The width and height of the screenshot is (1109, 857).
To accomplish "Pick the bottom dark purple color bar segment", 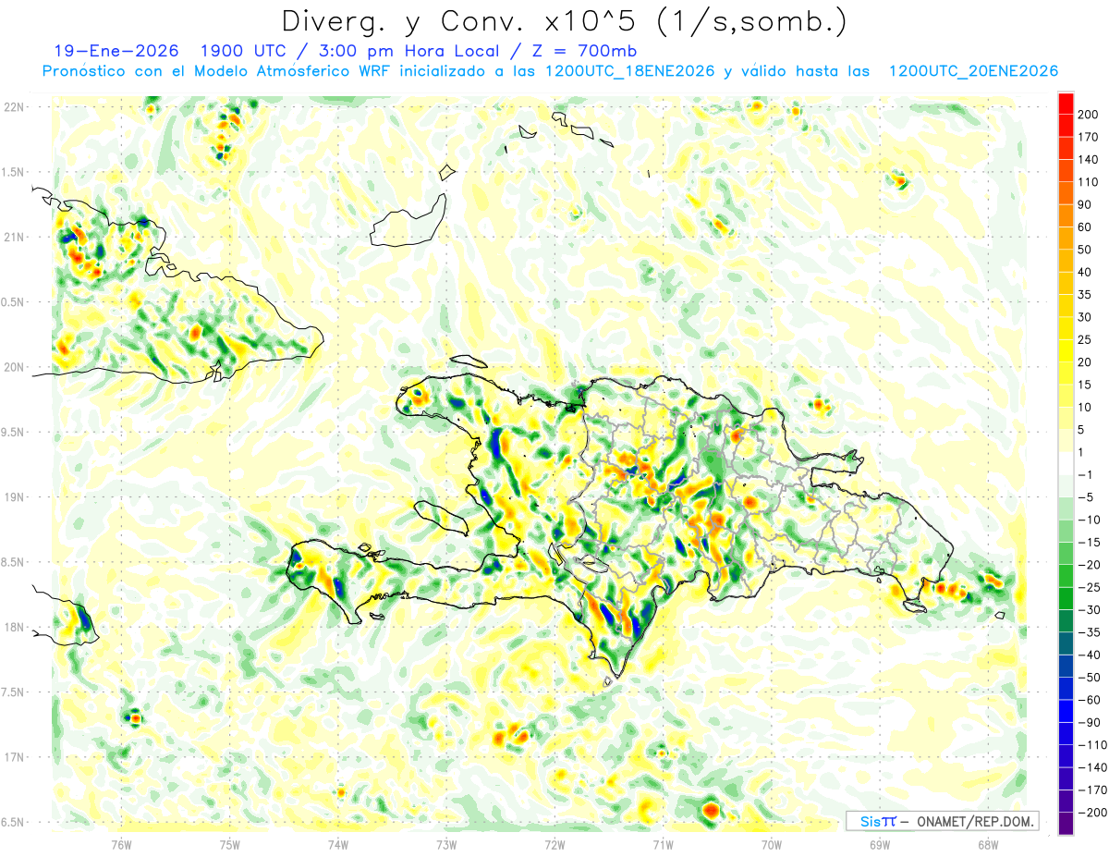I will (x=1066, y=824).
